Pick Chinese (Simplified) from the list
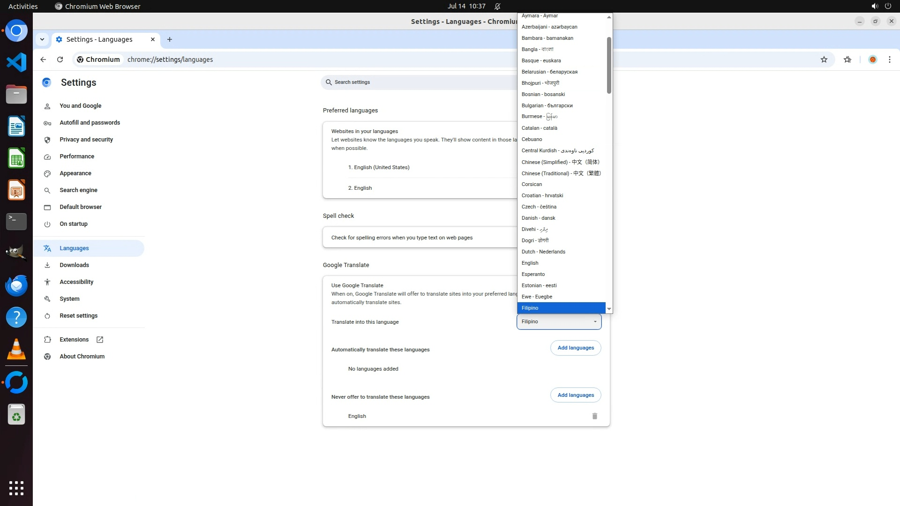The height and width of the screenshot is (506, 900). [x=560, y=162]
